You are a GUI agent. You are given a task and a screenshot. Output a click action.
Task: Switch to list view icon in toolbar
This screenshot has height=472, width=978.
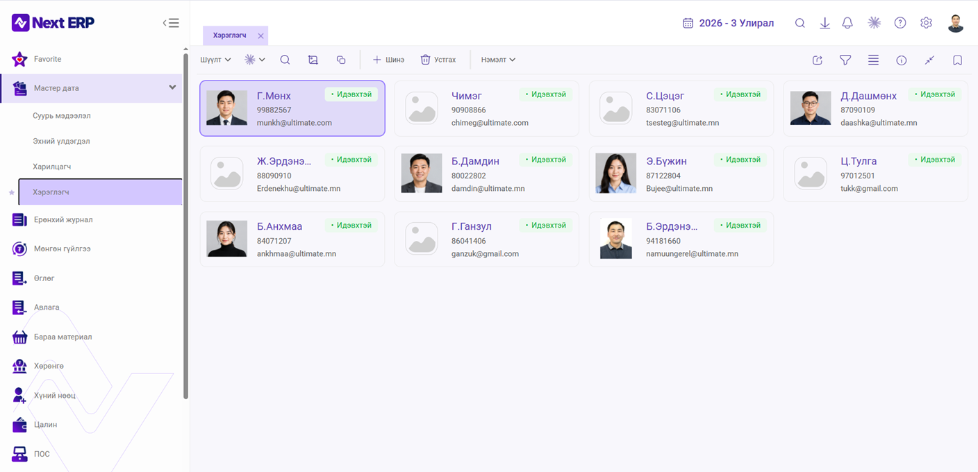click(873, 60)
